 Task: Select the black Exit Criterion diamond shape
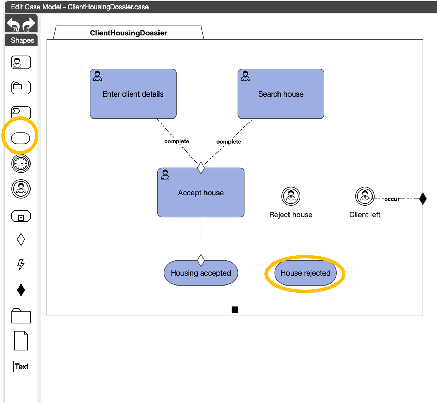(21, 290)
